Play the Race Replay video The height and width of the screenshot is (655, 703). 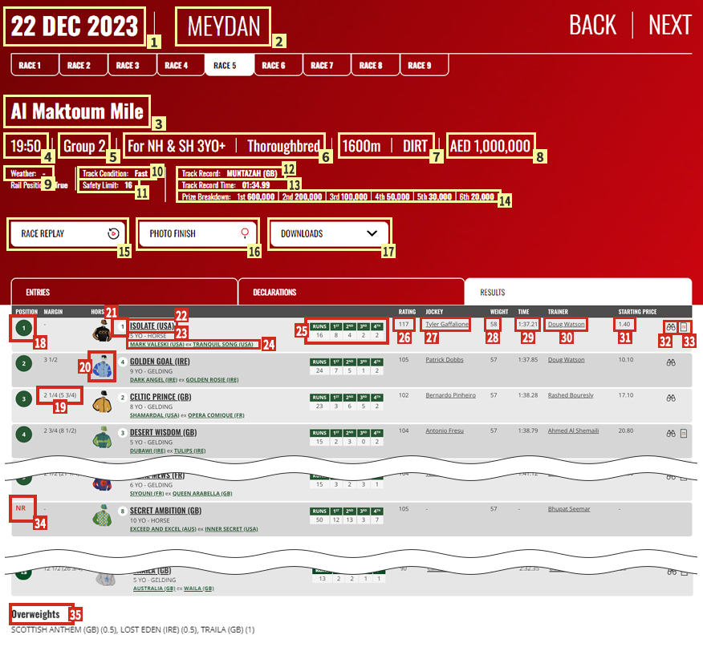coord(68,234)
